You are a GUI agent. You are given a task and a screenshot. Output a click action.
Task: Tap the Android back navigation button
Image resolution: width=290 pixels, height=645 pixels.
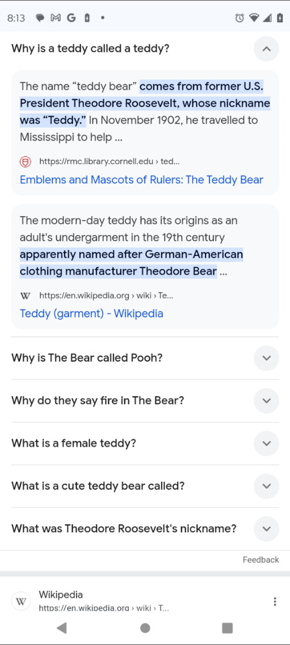[x=62, y=628]
